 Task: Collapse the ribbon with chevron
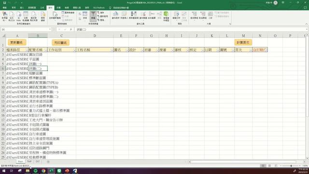[x=306, y=24]
